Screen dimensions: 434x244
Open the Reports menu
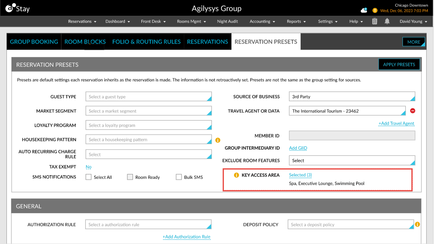(296, 21)
